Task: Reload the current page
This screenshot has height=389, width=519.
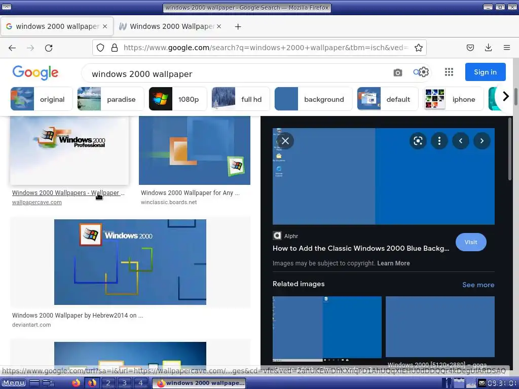Action: pos(49,48)
